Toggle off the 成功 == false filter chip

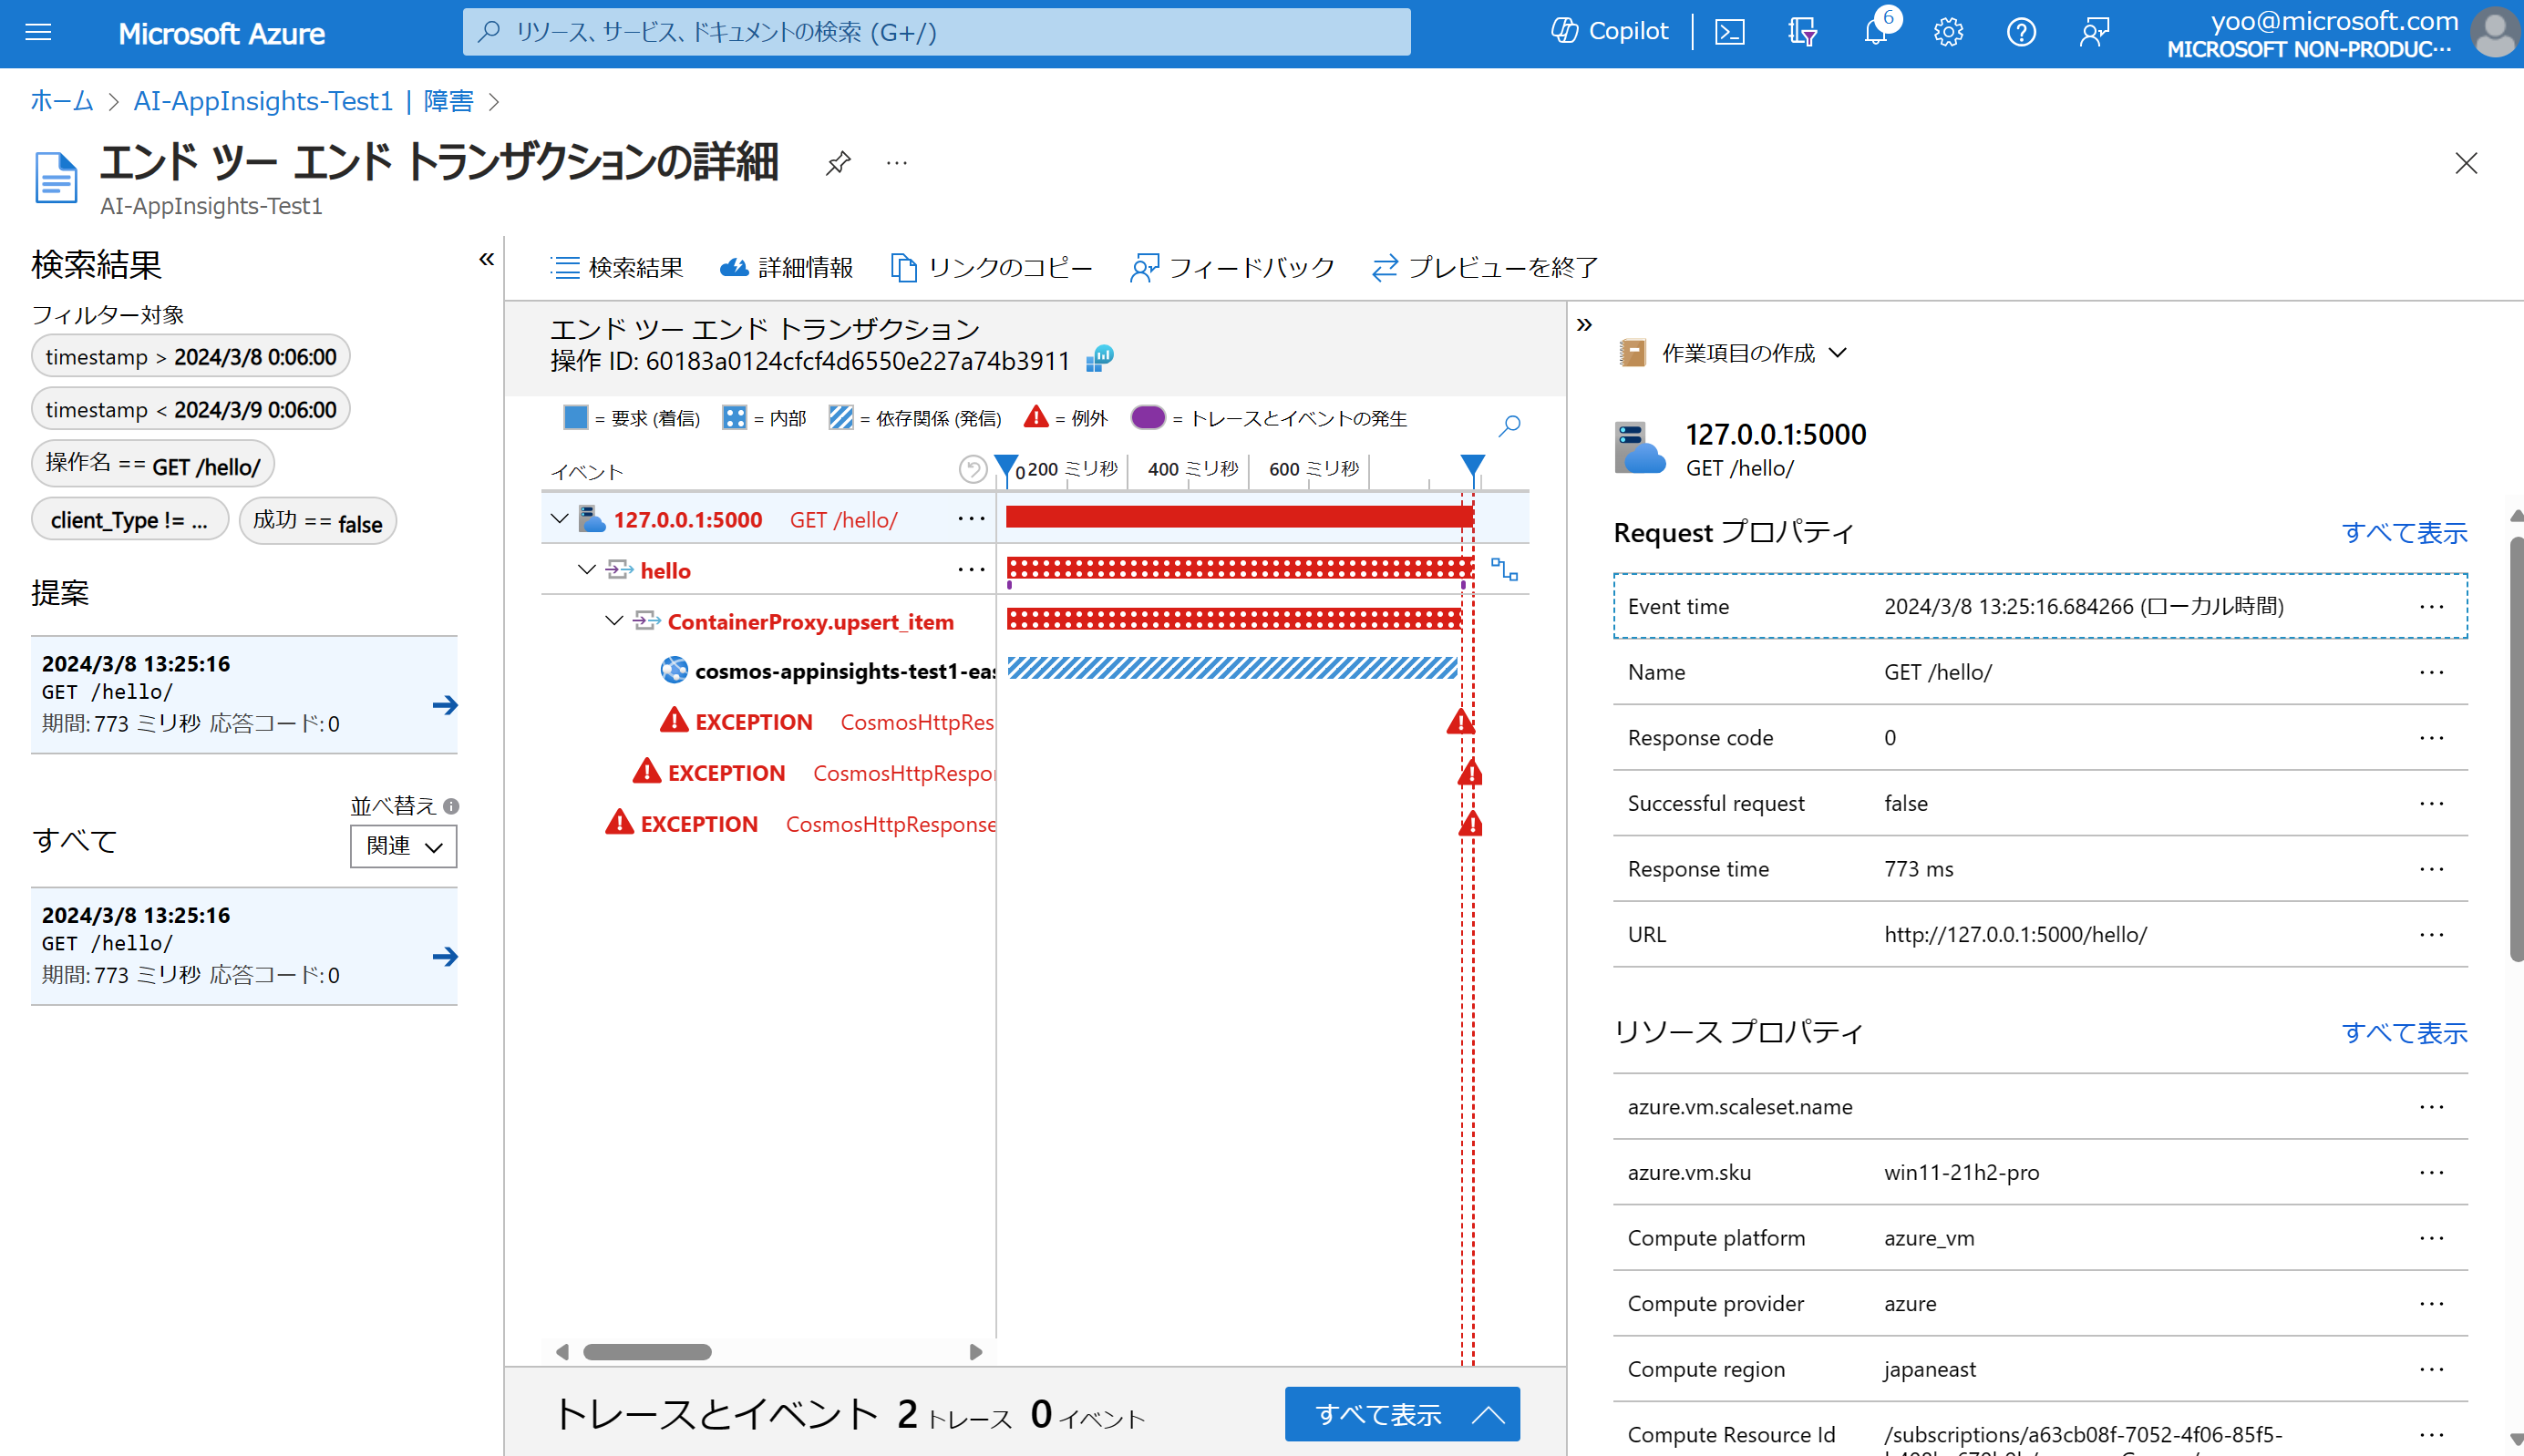coord(317,521)
